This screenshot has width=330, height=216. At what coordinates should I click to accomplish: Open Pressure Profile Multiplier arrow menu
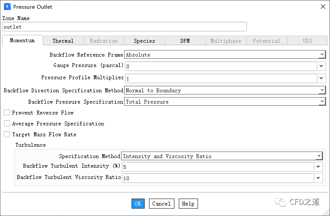tap(322, 78)
